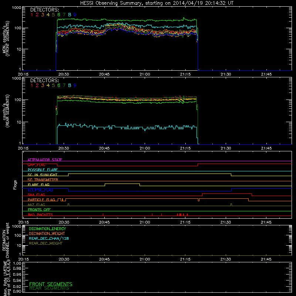Click the GAP_FLAG label
The image size is (296, 296).
pyautogui.click(x=36, y=165)
